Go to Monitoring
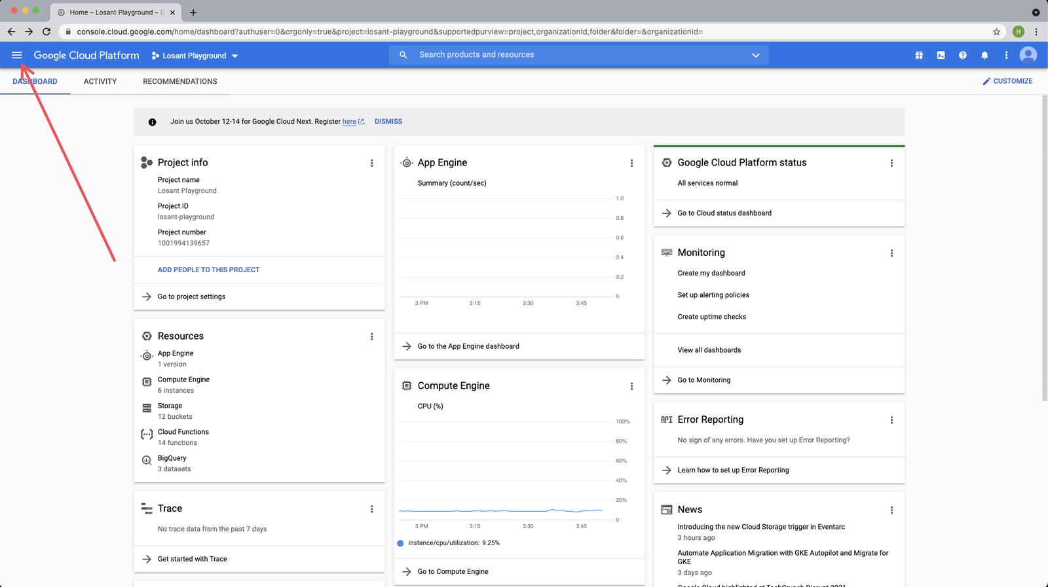Viewport: 1048px width, 587px height. 704,380
